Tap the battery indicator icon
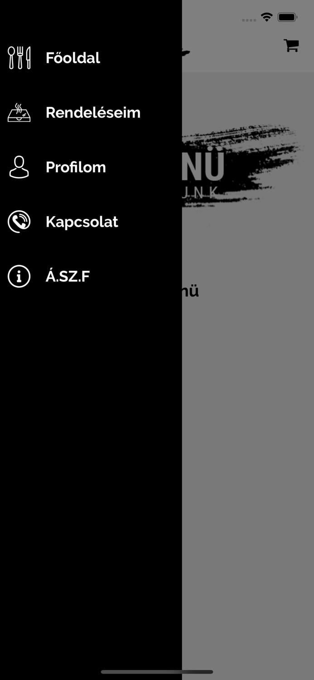The height and width of the screenshot is (680, 314). coord(287,17)
